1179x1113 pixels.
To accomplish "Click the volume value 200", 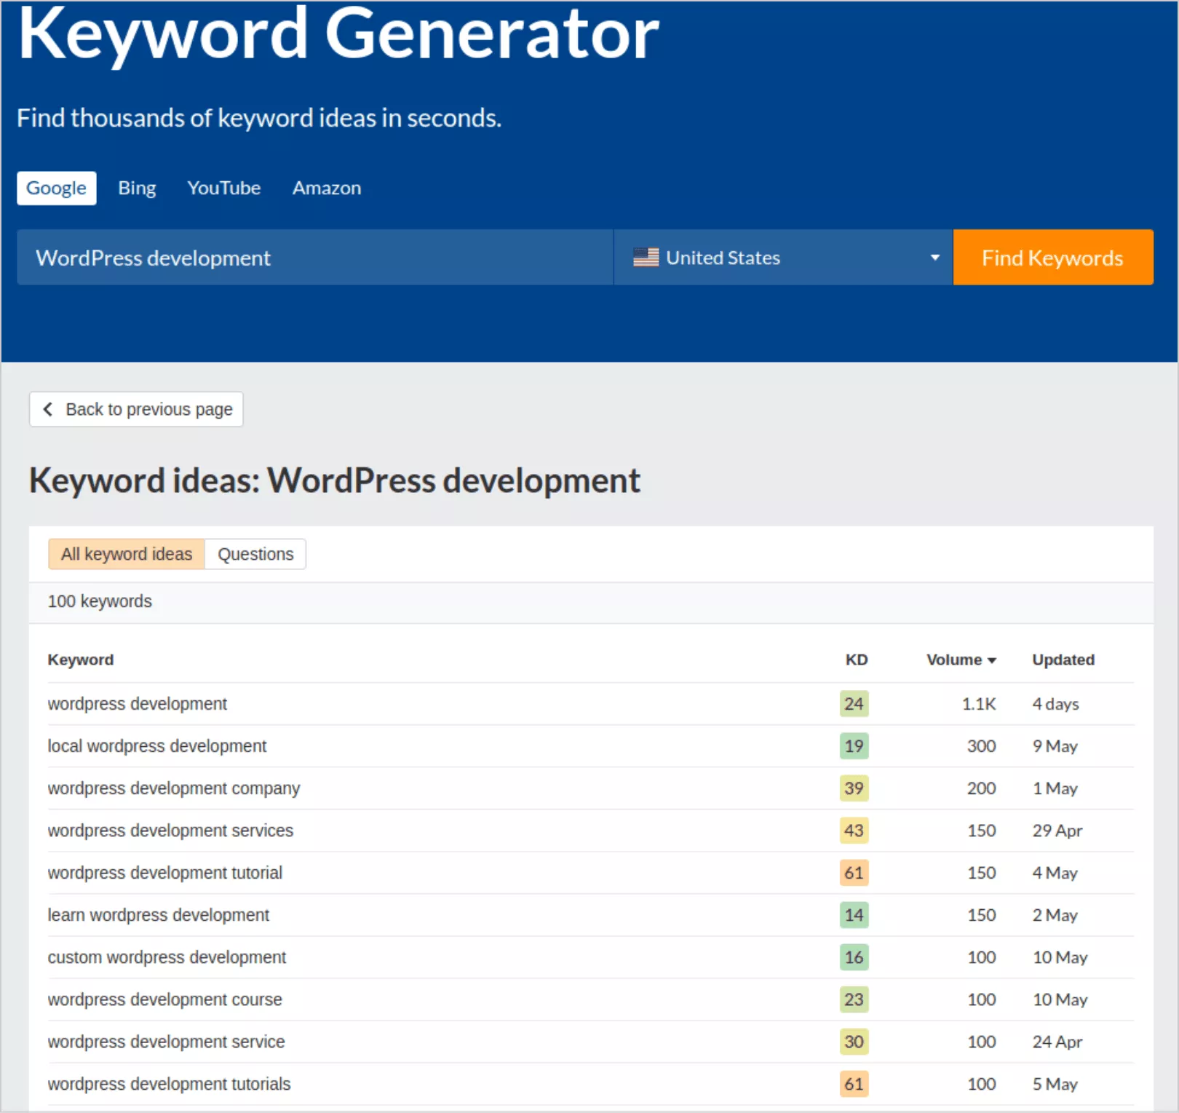I will (981, 788).
